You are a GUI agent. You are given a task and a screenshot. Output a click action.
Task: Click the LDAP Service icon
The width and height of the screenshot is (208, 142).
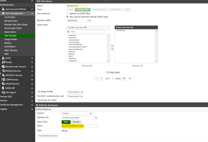[3, 79]
